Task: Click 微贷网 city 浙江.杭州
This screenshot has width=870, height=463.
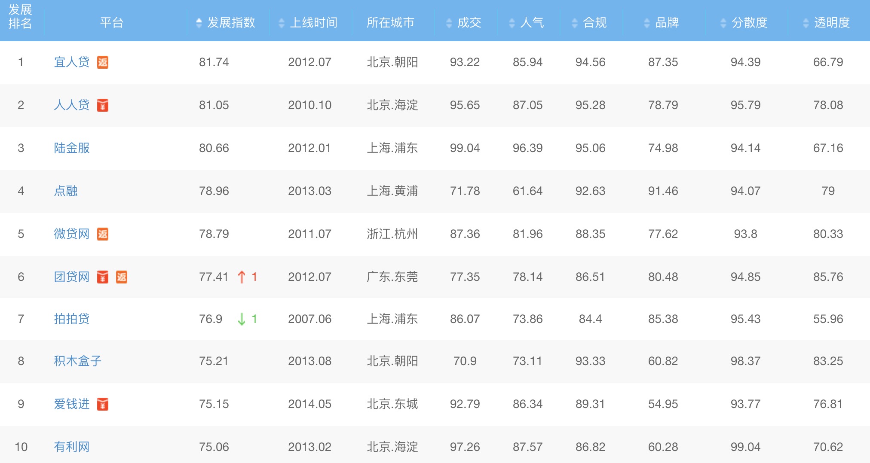Action: click(x=392, y=234)
